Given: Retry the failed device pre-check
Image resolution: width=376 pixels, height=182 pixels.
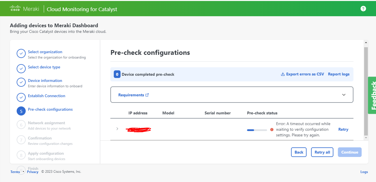Looking at the screenshot, I should tap(343, 129).
